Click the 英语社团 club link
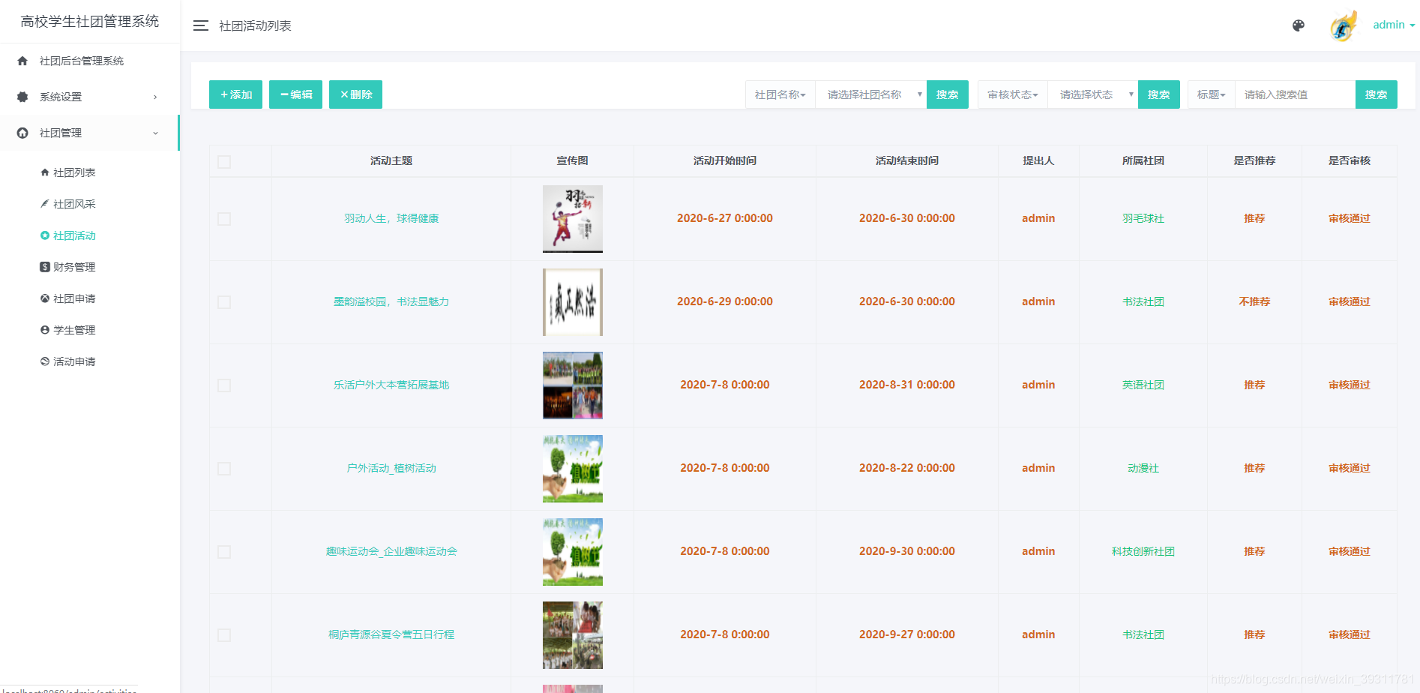 pyautogui.click(x=1143, y=385)
